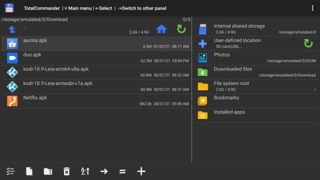Click the /storage/emulated/0/DCIM path text
Viewport: 320px width, 180px height.
pyautogui.click(x=291, y=61)
